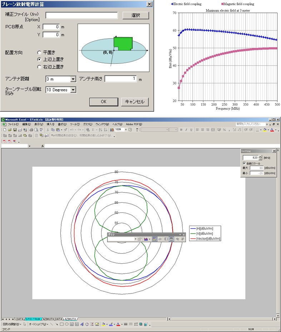Select the 平置き radio option
281x332 pixels.
(x=40, y=52)
